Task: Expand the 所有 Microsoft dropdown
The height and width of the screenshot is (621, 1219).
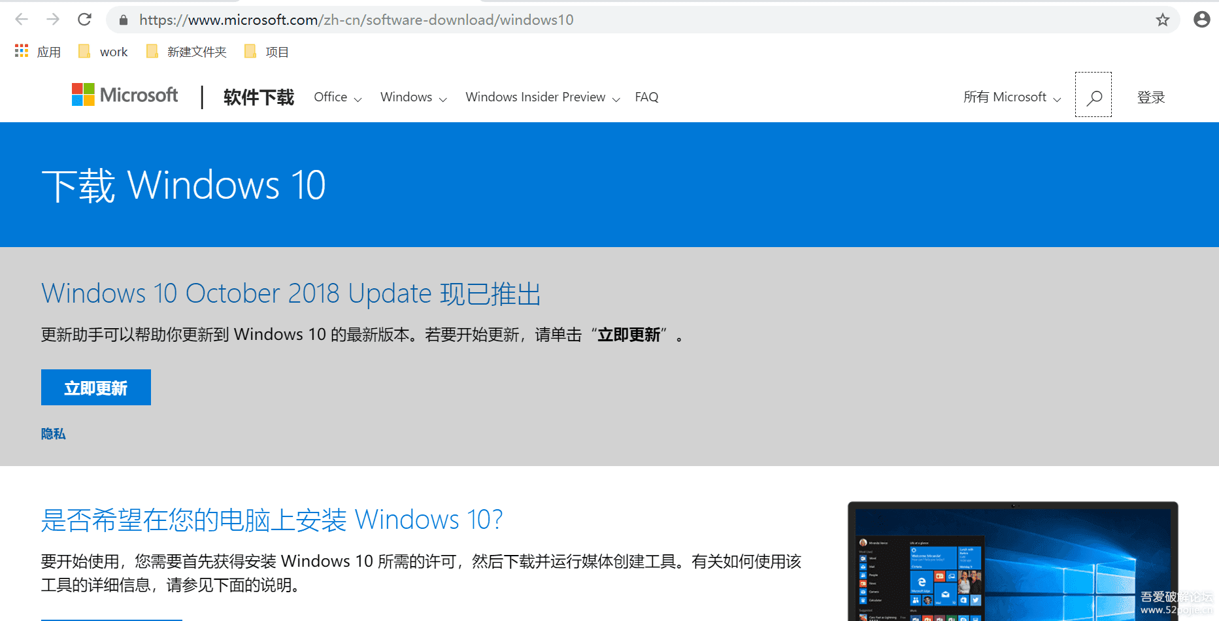Action: point(1012,97)
